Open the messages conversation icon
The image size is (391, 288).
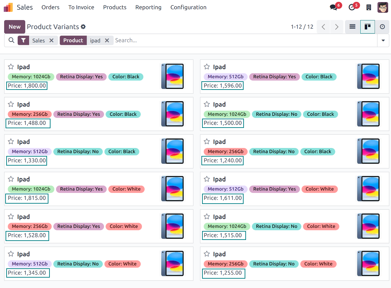tap(334, 7)
